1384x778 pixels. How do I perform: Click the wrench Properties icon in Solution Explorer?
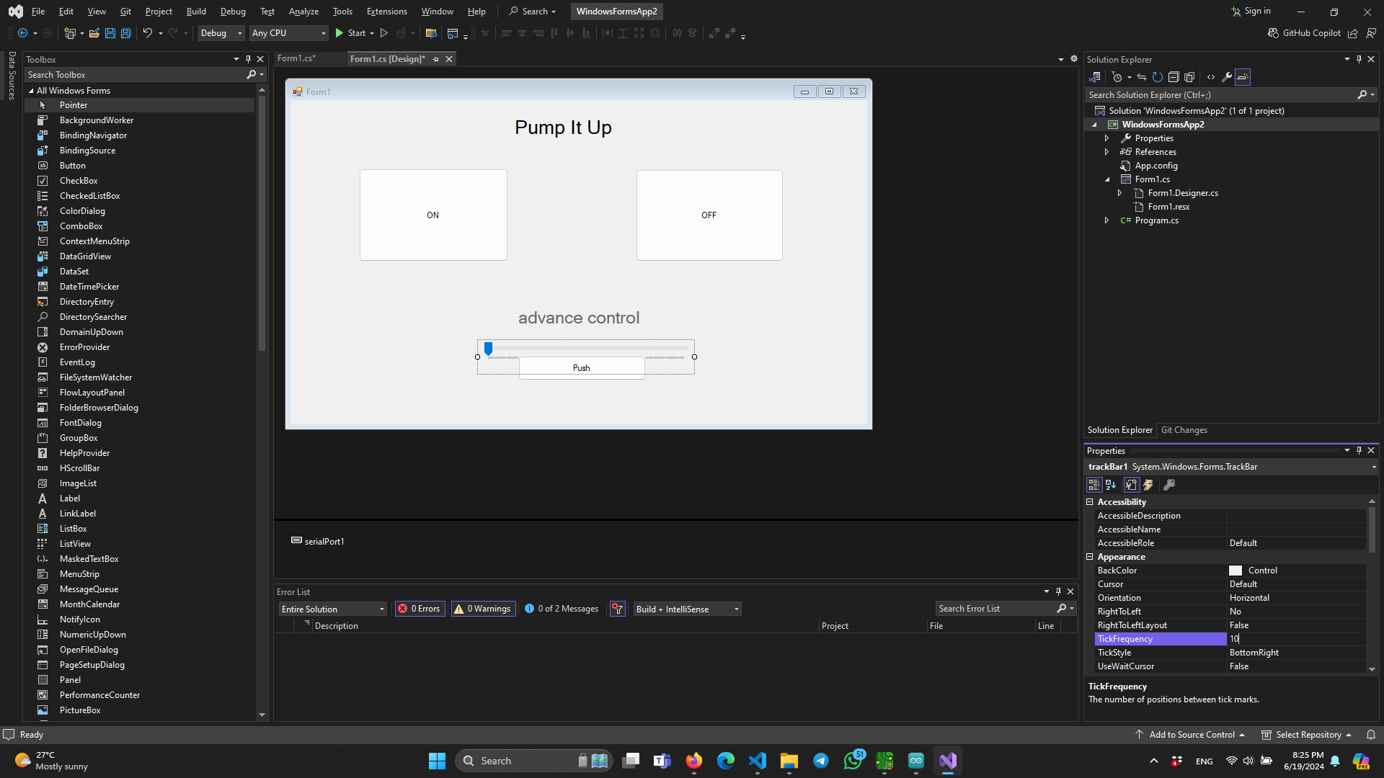[1227, 77]
